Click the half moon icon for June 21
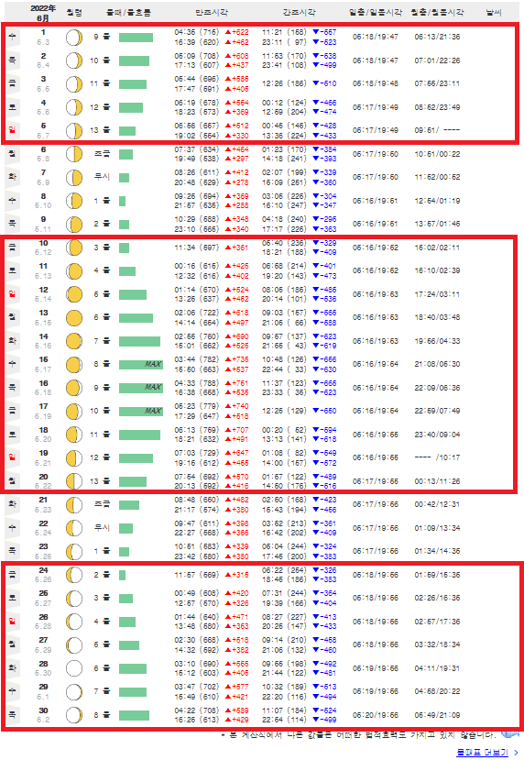524x760 pixels. pyautogui.click(x=74, y=504)
